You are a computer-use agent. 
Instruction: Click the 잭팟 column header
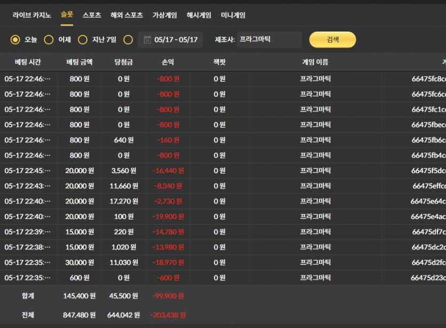pos(220,62)
